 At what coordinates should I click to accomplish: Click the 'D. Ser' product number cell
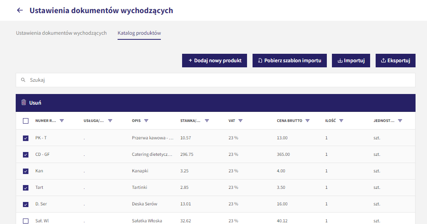coord(41,204)
